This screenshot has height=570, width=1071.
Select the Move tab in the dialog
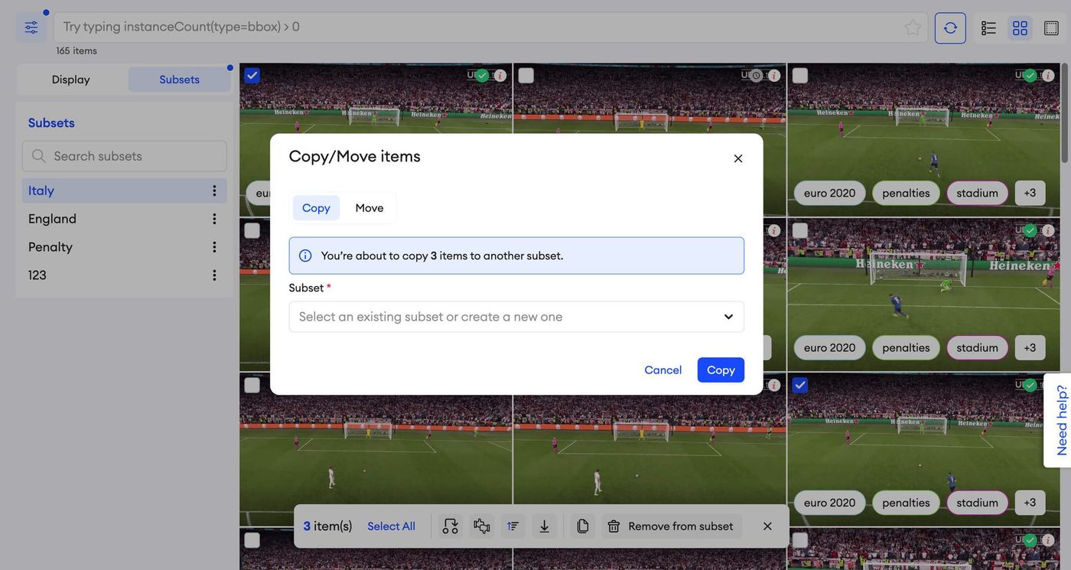(369, 208)
